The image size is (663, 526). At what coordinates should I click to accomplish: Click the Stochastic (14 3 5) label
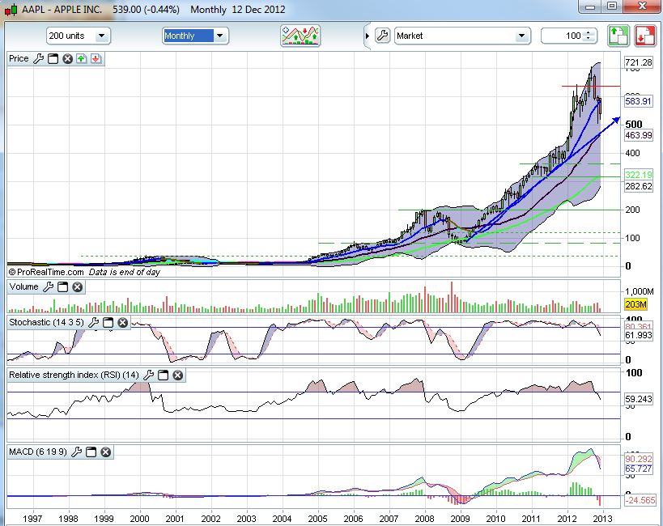46,322
